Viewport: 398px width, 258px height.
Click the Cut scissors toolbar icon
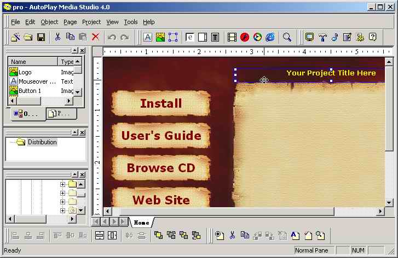point(57,37)
